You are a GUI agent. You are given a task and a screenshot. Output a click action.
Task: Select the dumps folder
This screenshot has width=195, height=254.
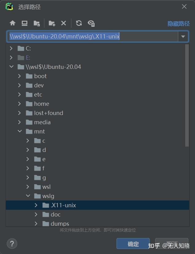(59, 224)
